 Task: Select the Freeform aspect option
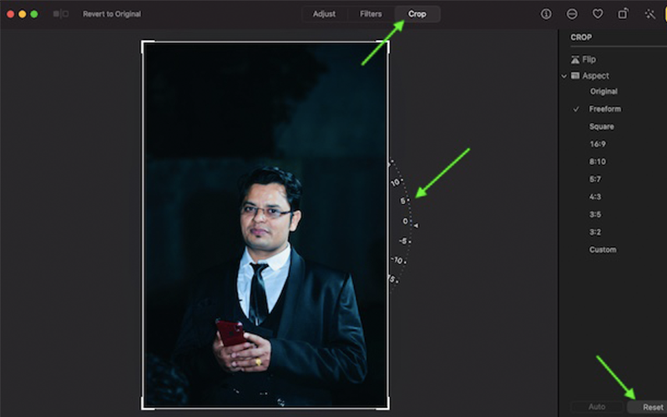tap(604, 109)
